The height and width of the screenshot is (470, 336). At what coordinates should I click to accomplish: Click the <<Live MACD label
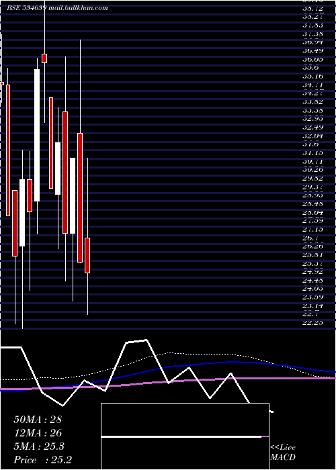click(283, 453)
